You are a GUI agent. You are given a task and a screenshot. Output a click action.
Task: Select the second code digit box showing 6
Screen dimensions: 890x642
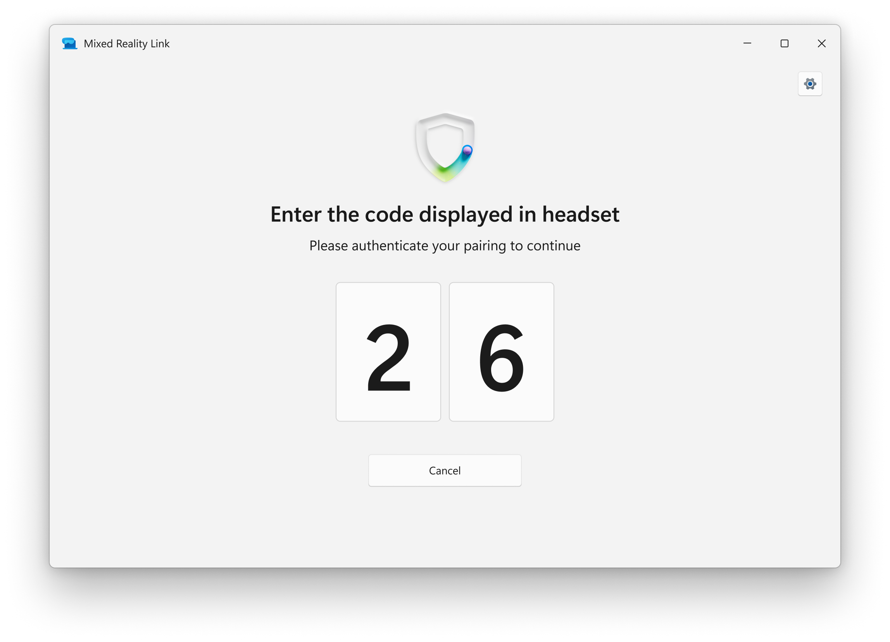tap(502, 352)
